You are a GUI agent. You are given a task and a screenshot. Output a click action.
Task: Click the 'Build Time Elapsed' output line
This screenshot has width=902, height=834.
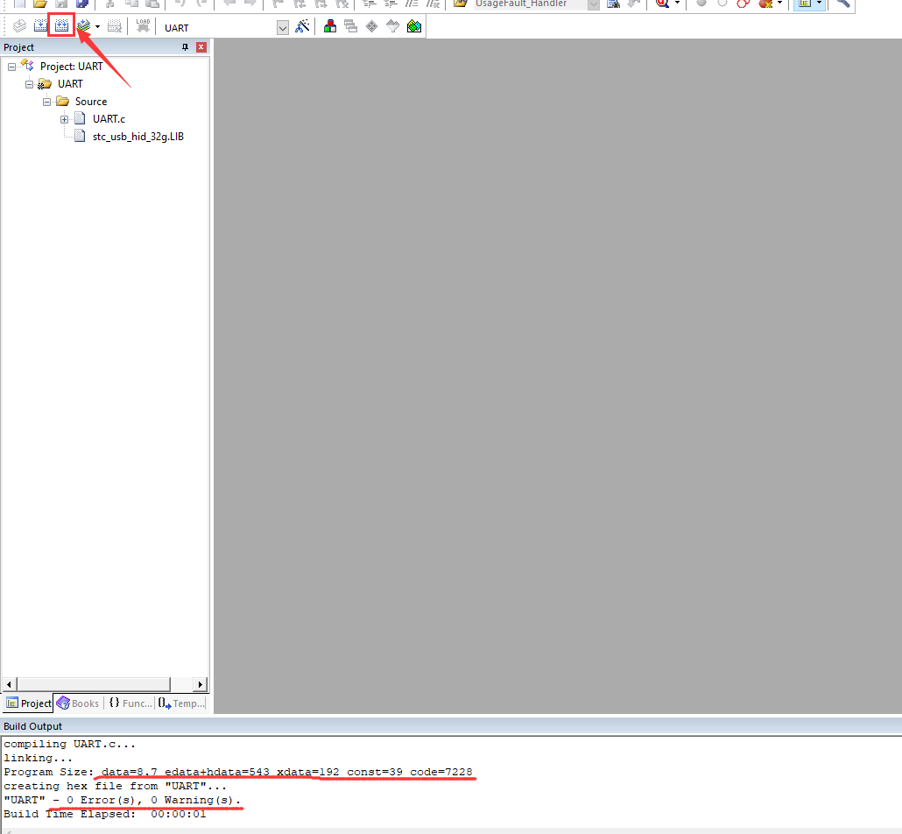[105, 814]
